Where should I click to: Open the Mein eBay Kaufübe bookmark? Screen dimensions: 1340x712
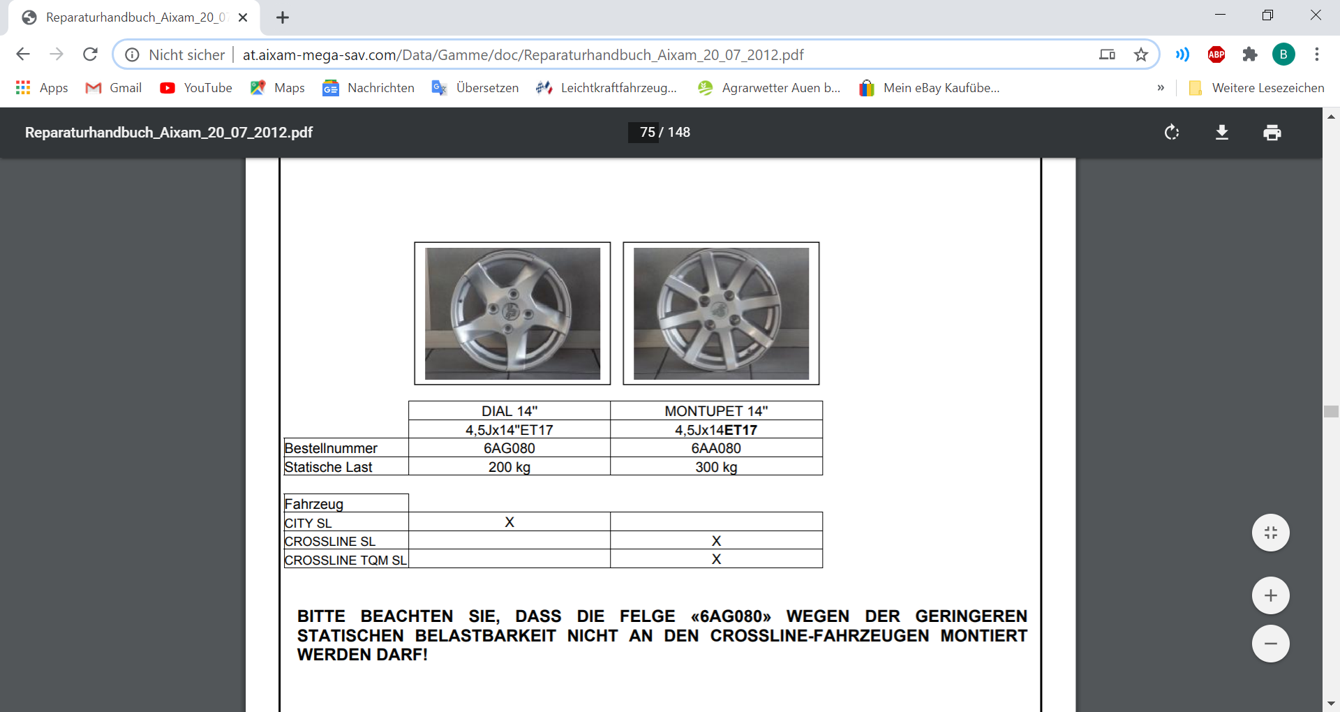930,88
